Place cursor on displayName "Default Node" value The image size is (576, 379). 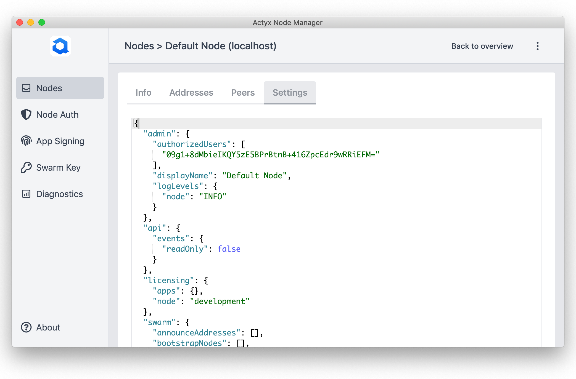pos(254,176)
